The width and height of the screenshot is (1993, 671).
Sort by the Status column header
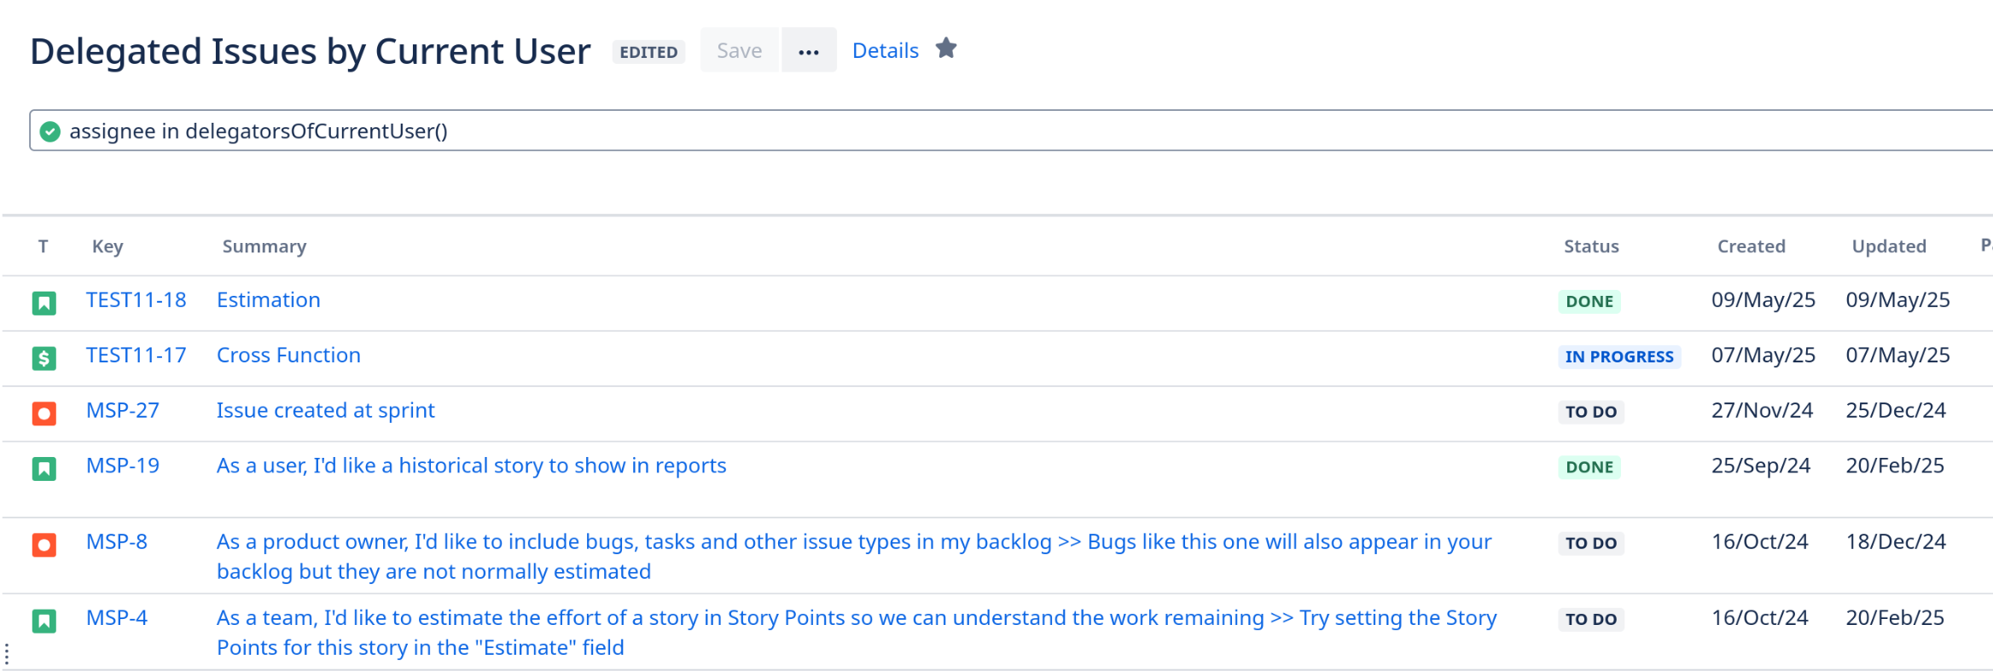tap(1590, 246)
